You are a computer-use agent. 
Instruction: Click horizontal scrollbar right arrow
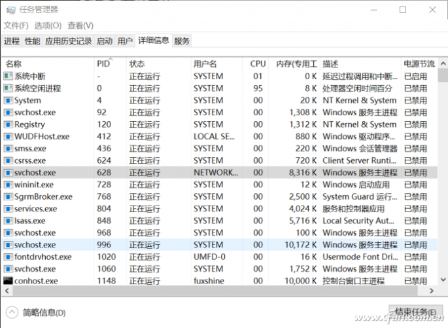click(x=432, y=291)
